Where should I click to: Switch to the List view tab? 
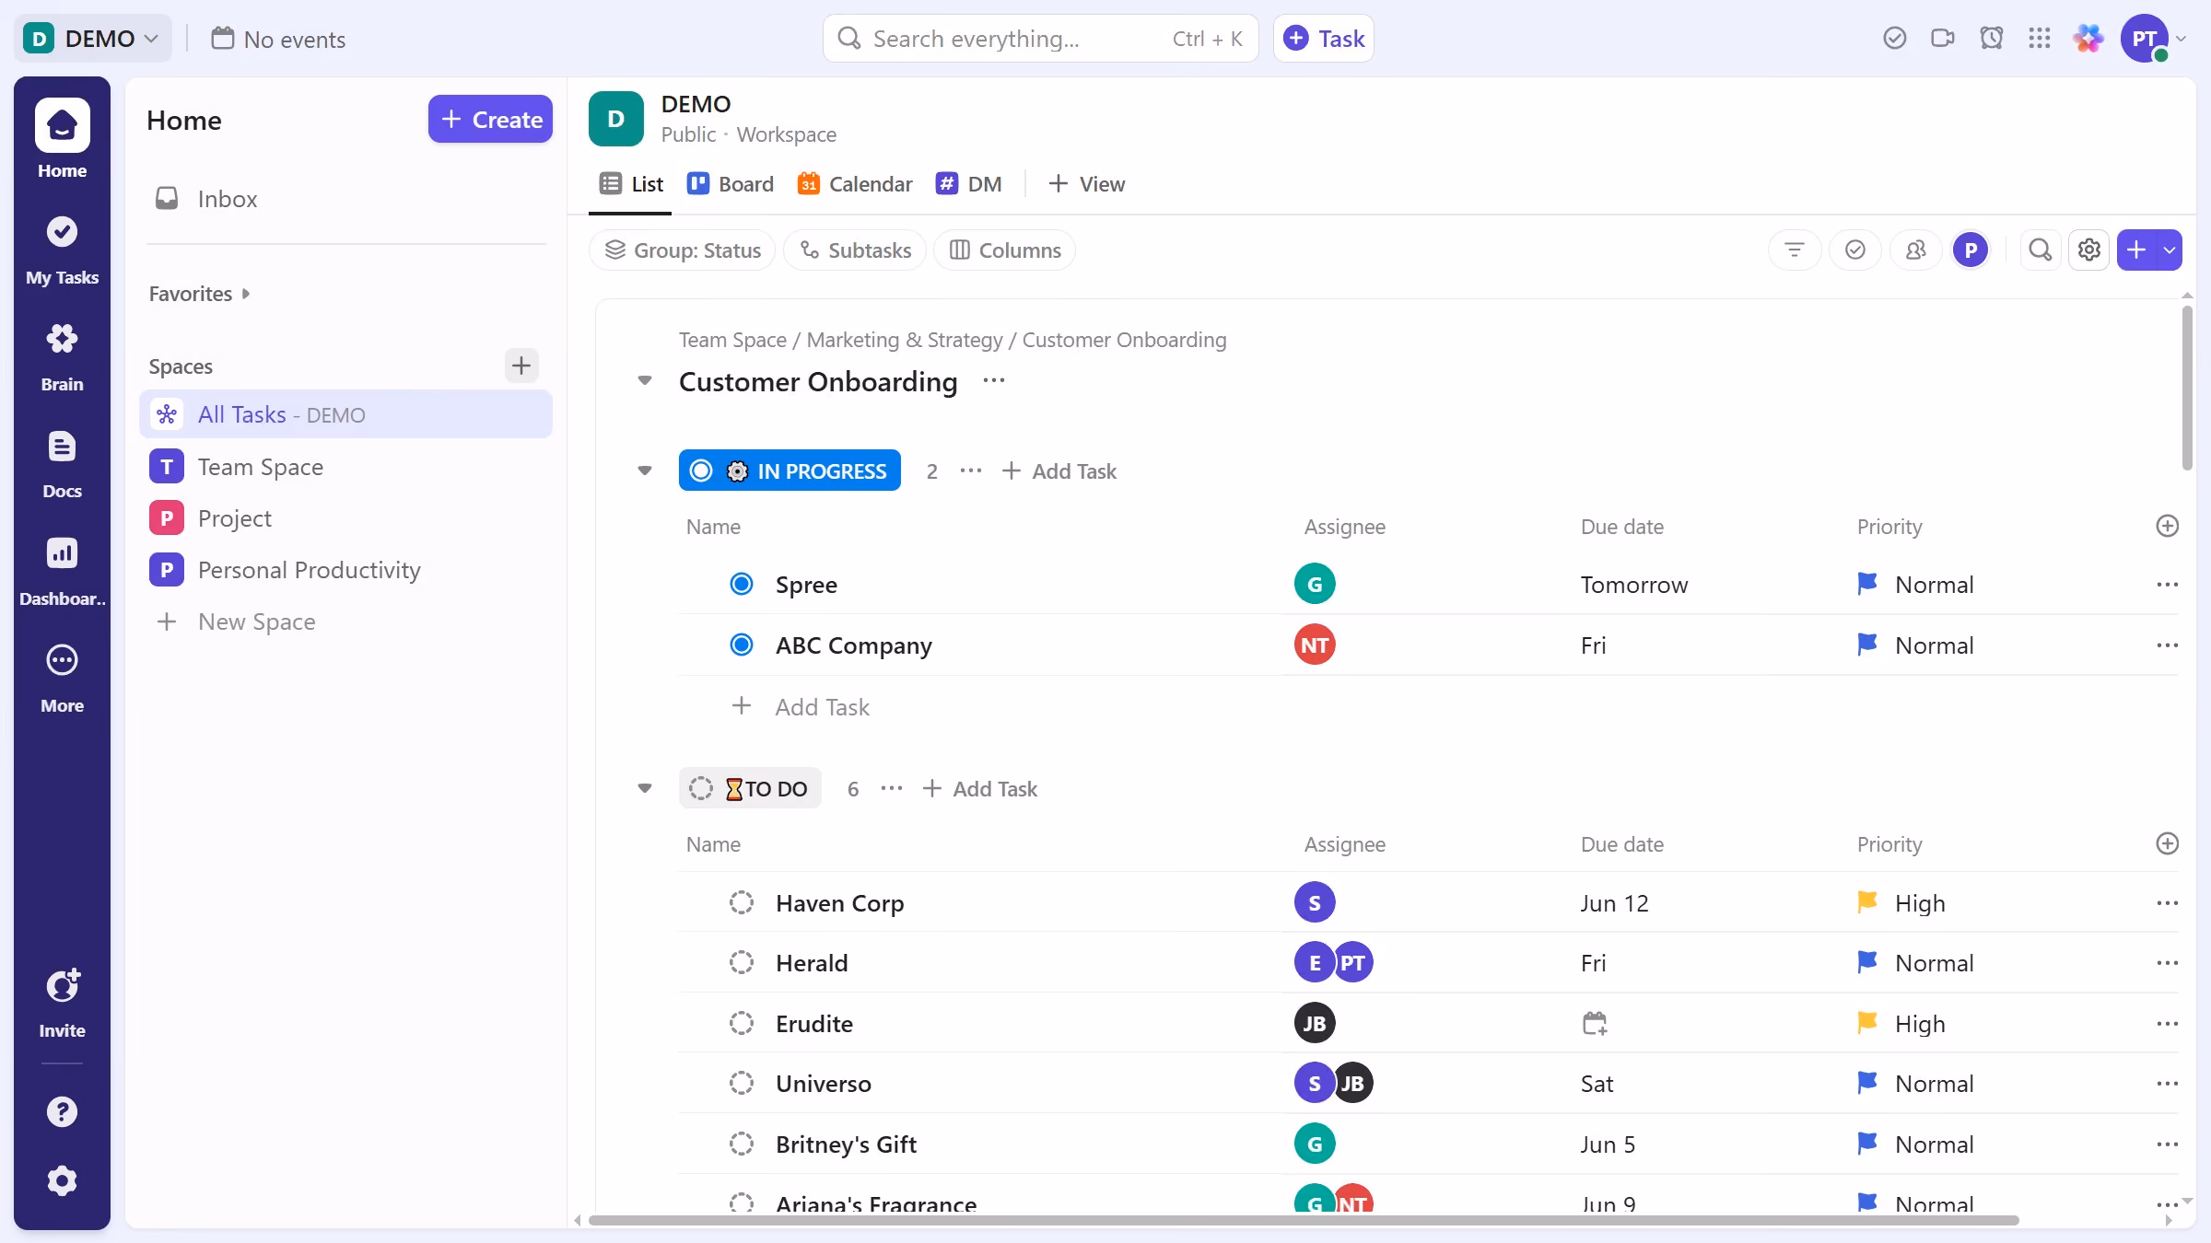point(630,184)
